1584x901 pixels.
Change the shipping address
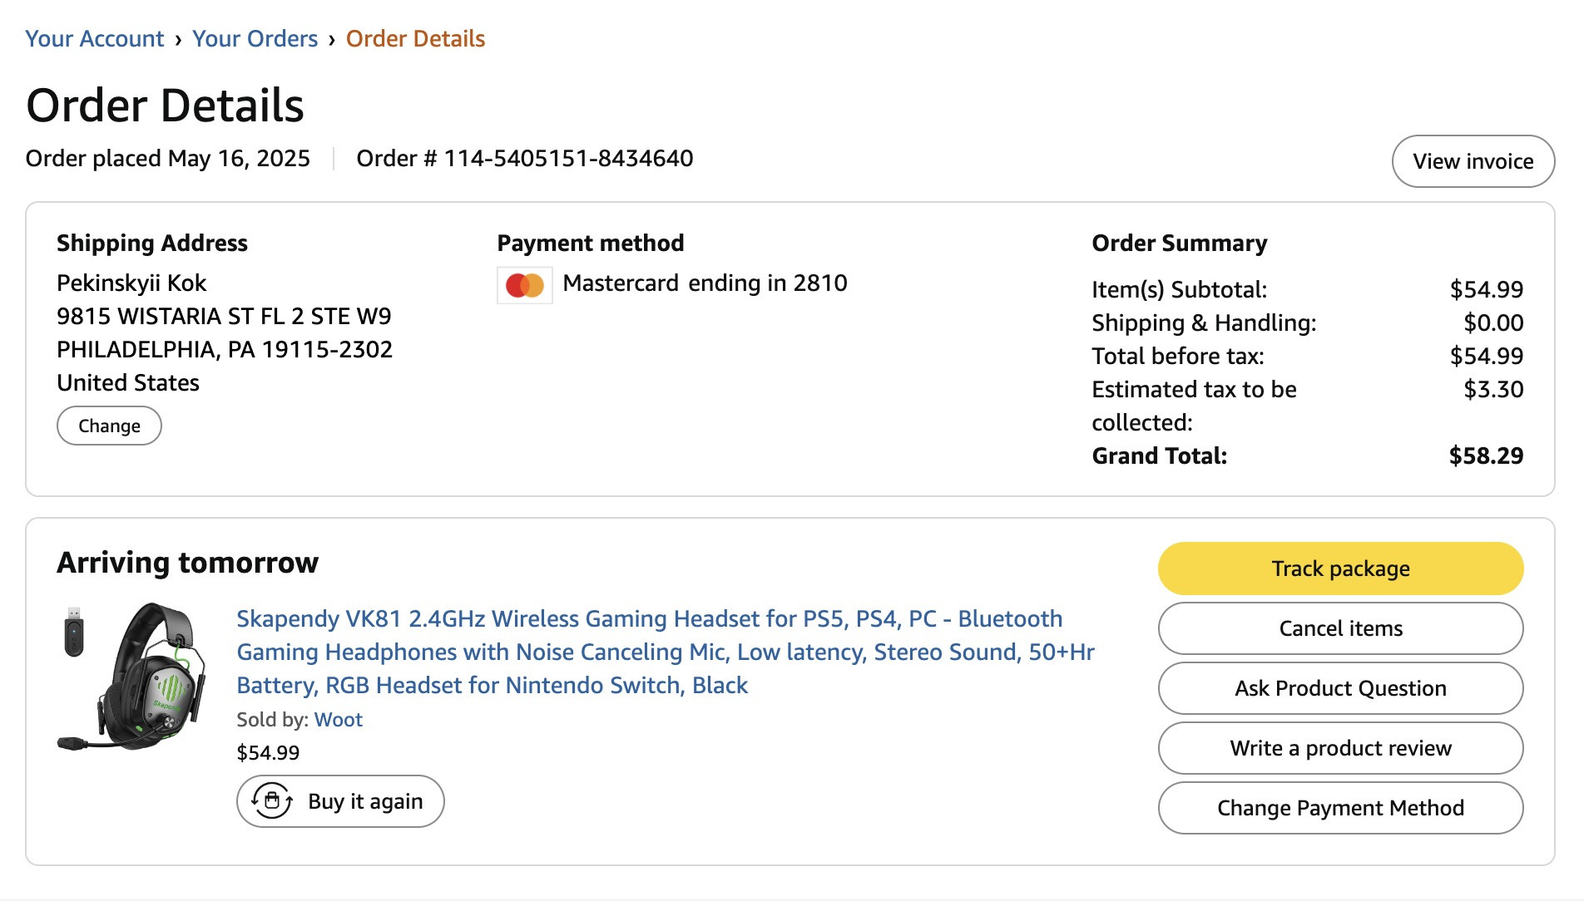point(109,426)
